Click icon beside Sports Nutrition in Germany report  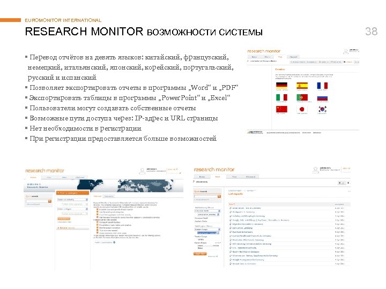(231, 252)
